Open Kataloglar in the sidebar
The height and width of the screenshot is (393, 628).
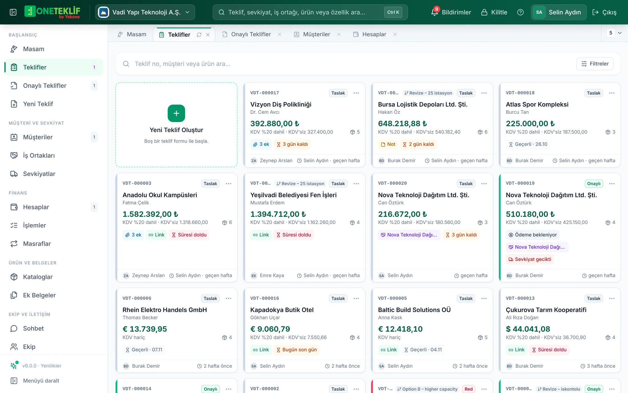coord(54,277)
